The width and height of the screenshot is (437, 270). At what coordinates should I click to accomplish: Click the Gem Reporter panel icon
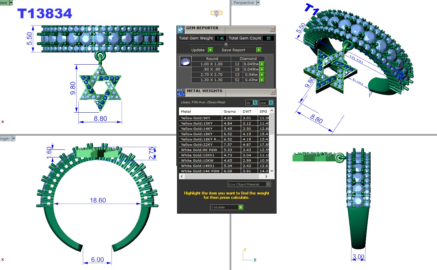(180, 29)
